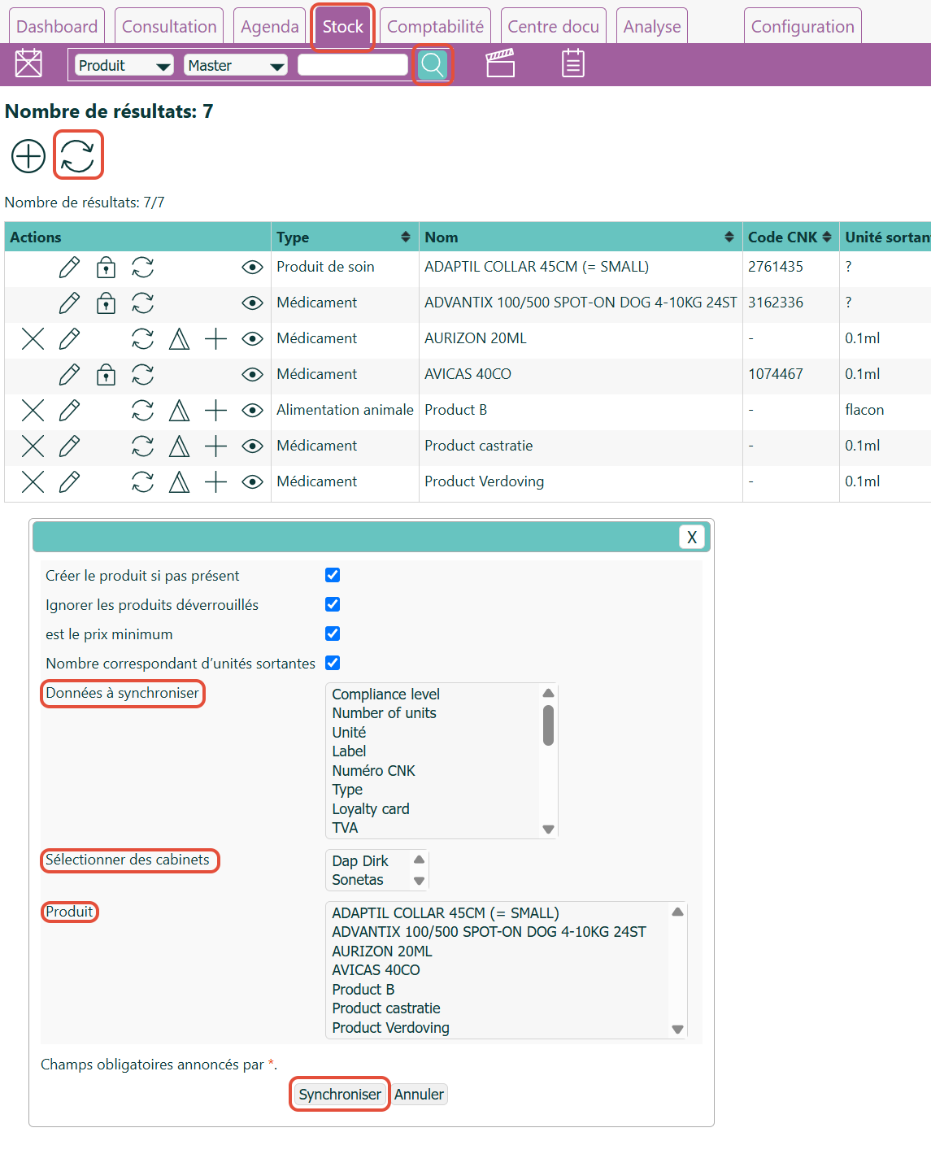Click up arrow of cabinets list
This screenshot has width=931, height=1154.
[x=420, y=860]
